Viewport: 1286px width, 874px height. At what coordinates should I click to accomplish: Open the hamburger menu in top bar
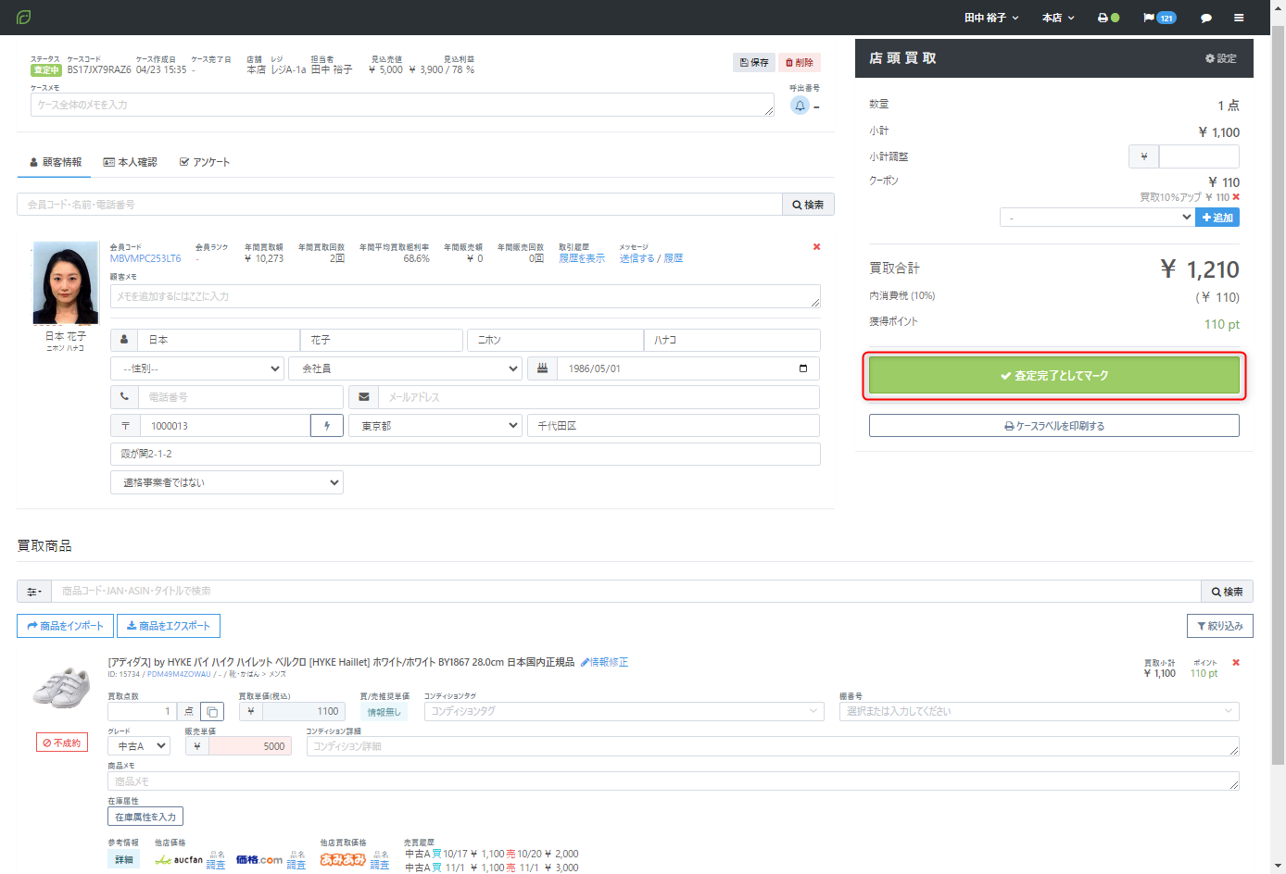pyautogui.click(x=1239, y=18)
